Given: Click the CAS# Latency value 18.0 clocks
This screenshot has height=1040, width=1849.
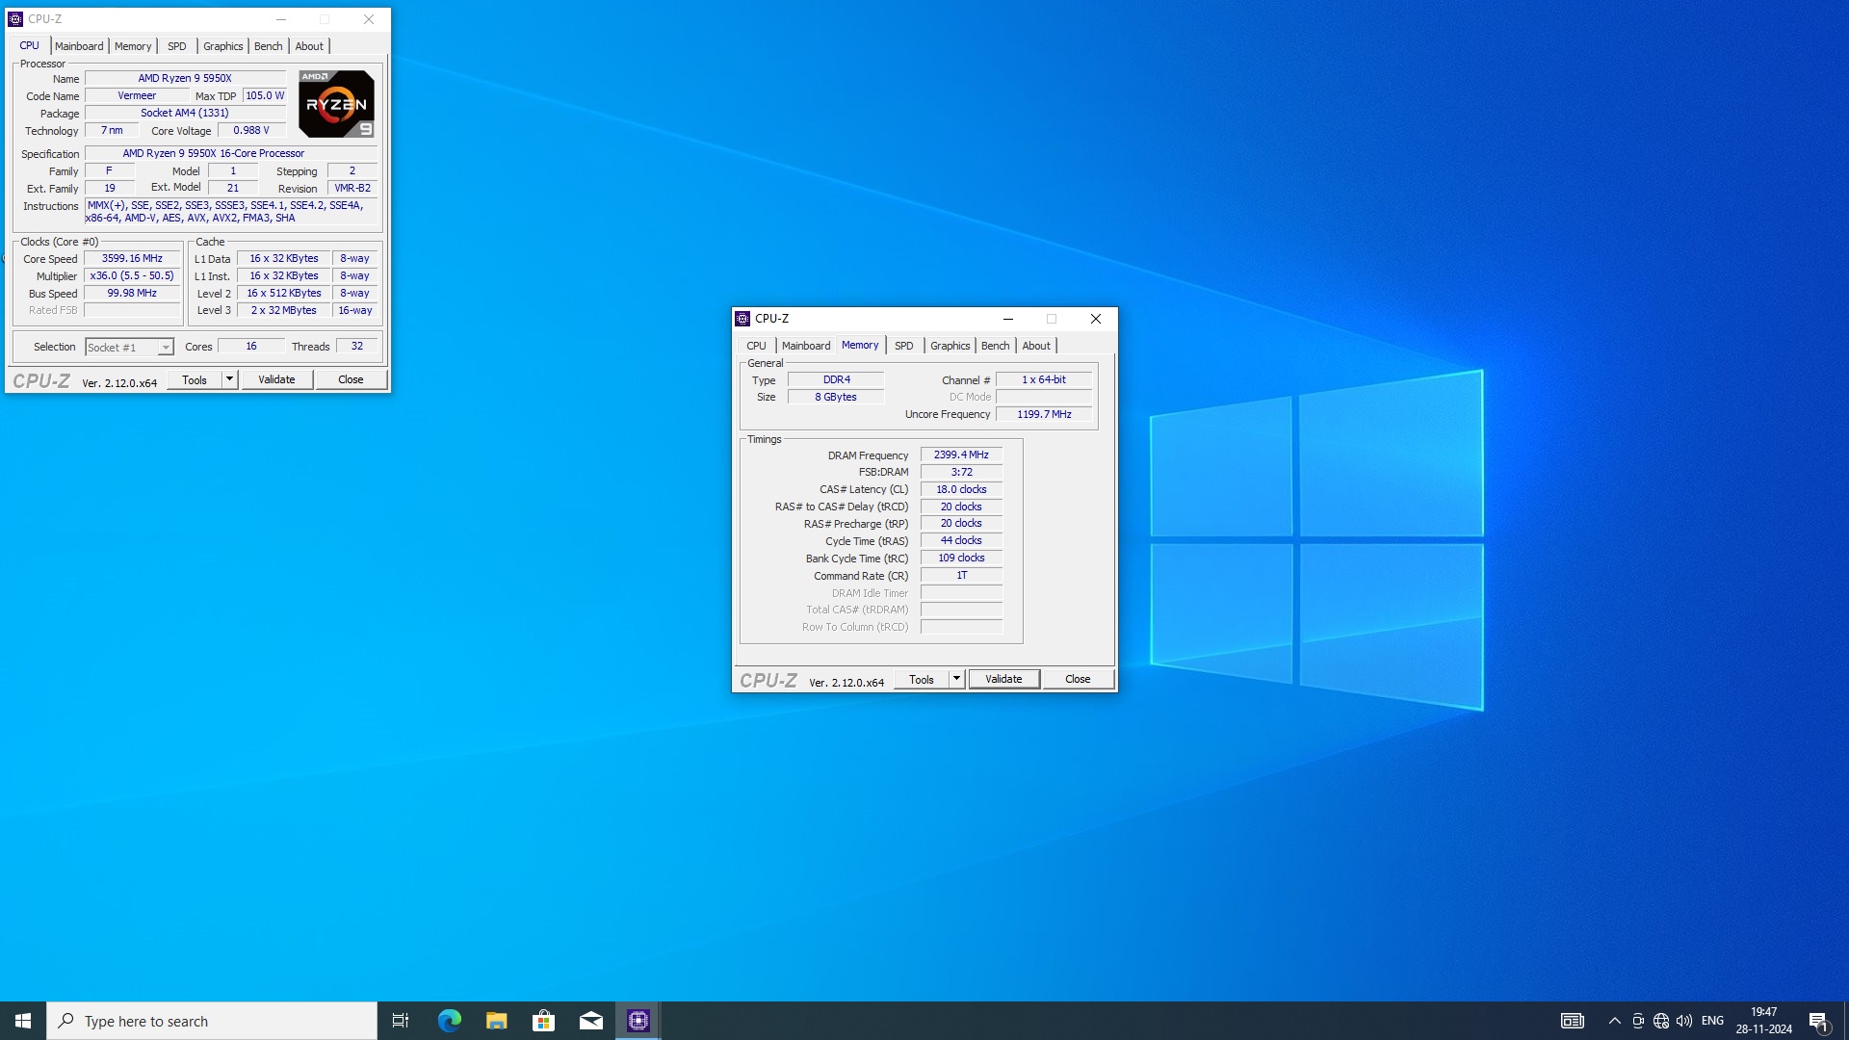Looking at the screenshot, I should pyautogui.click(x=961, y=489).
